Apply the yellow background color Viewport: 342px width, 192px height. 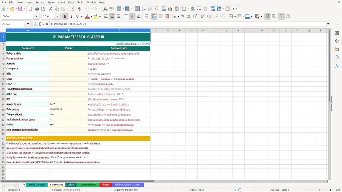pyautogui.click(x=95, y=16)
